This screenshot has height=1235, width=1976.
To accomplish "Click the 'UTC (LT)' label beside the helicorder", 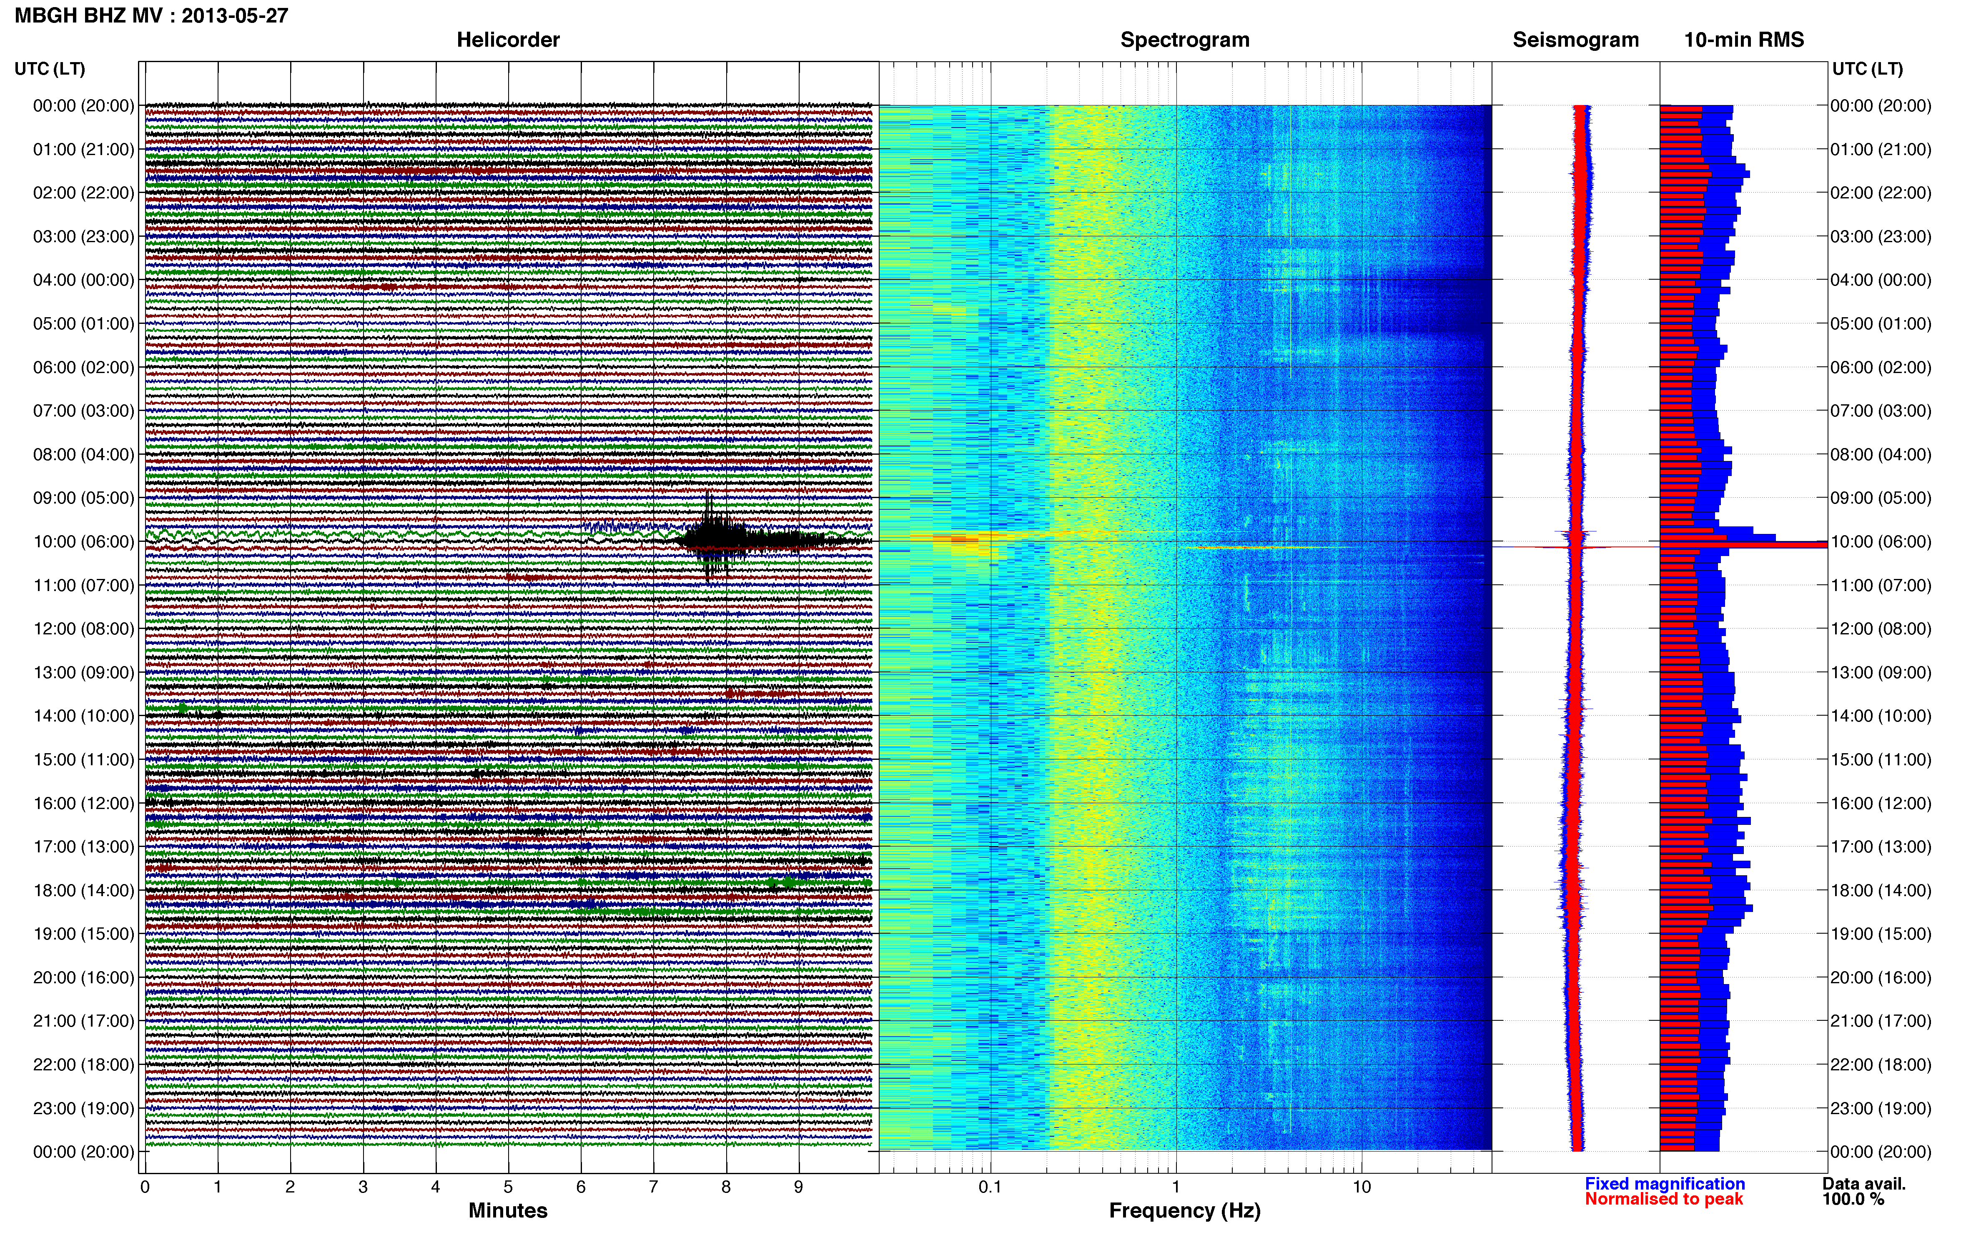I will (50, 69).
